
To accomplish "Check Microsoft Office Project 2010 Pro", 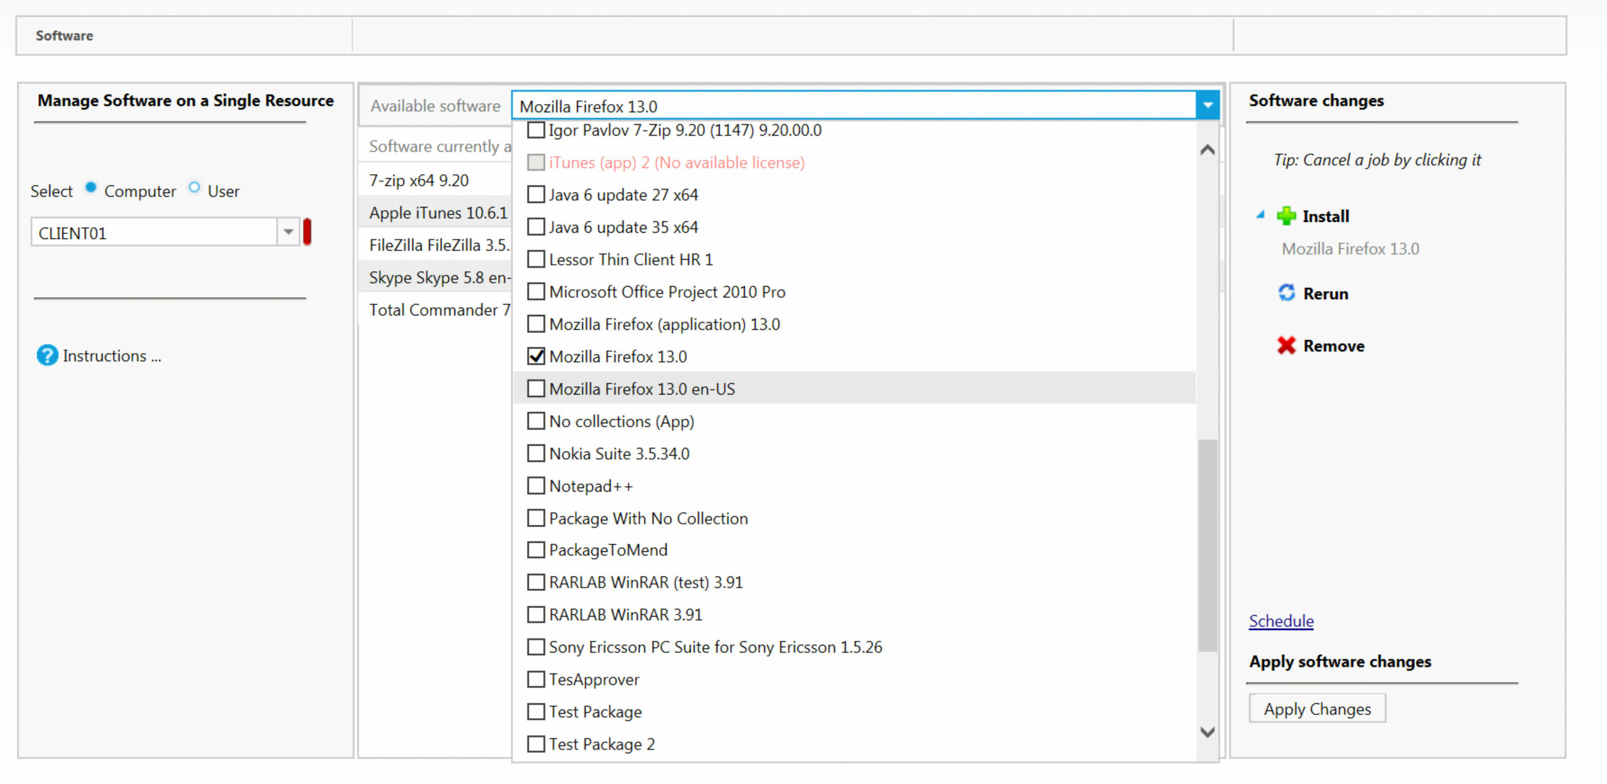I will pos(535,292).
